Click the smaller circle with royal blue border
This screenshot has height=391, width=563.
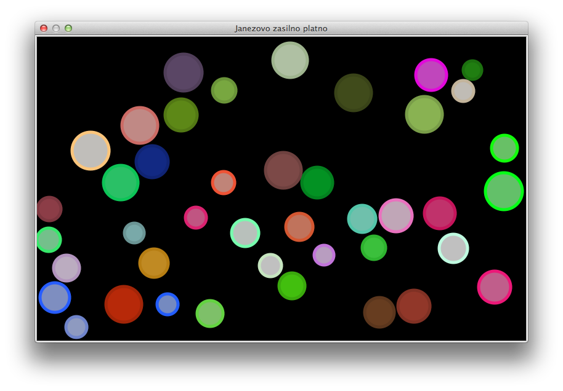point(168,304)
